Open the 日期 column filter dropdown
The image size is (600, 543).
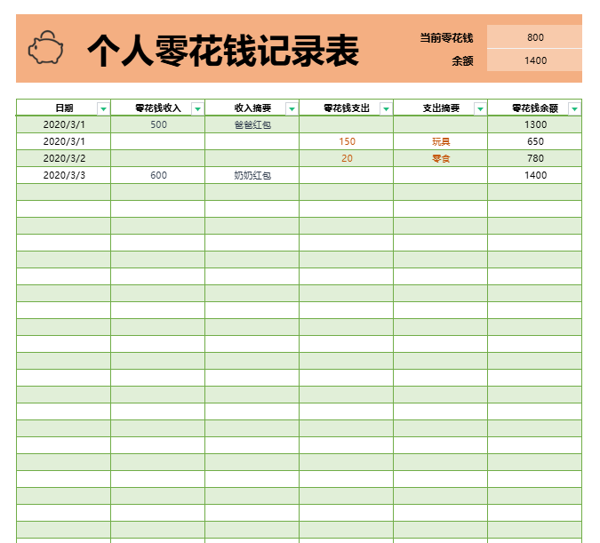[x=103, y=108]
